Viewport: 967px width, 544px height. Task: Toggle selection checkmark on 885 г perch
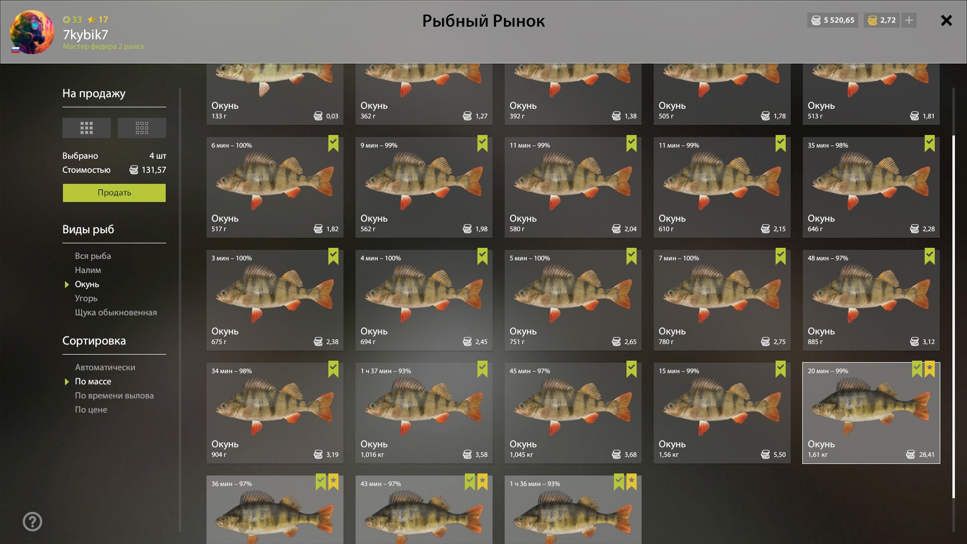point(930,256)
